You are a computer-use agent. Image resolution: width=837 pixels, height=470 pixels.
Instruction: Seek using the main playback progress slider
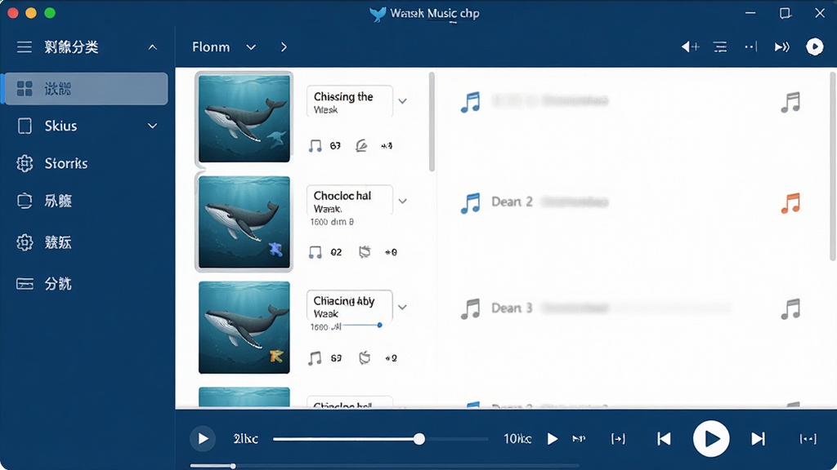(x=380, y=439)
